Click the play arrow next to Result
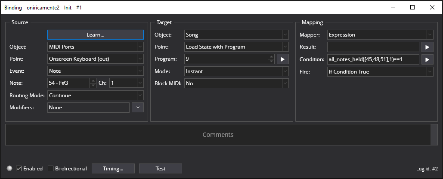The image size is (443, 179). [427, 47]
